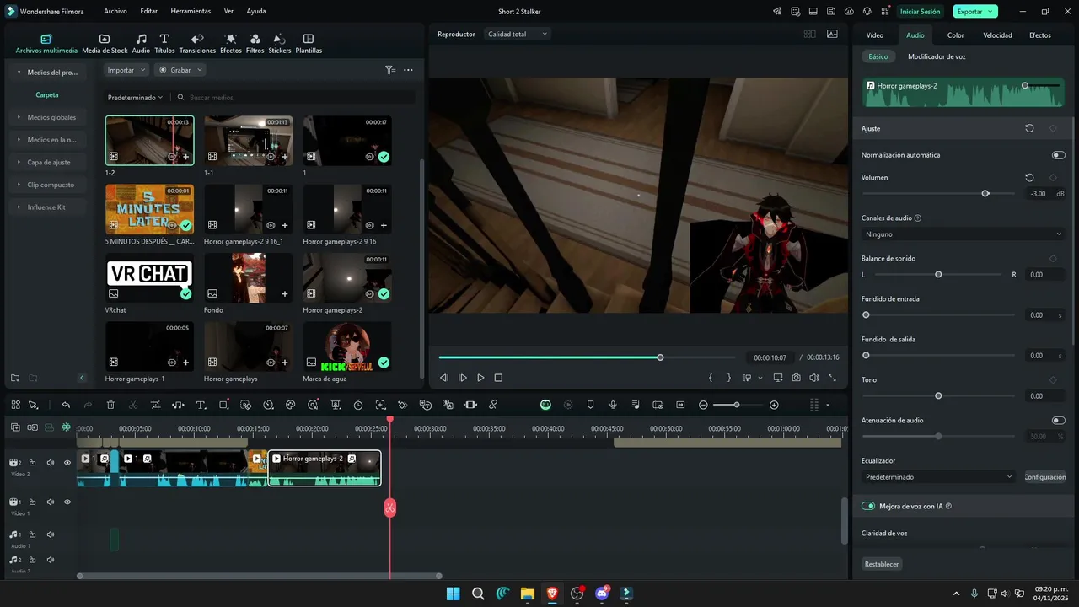The height and width of the screenshot is (607, 1079).
Task: Add text with the timeline text tool
Action: point(201,406)
